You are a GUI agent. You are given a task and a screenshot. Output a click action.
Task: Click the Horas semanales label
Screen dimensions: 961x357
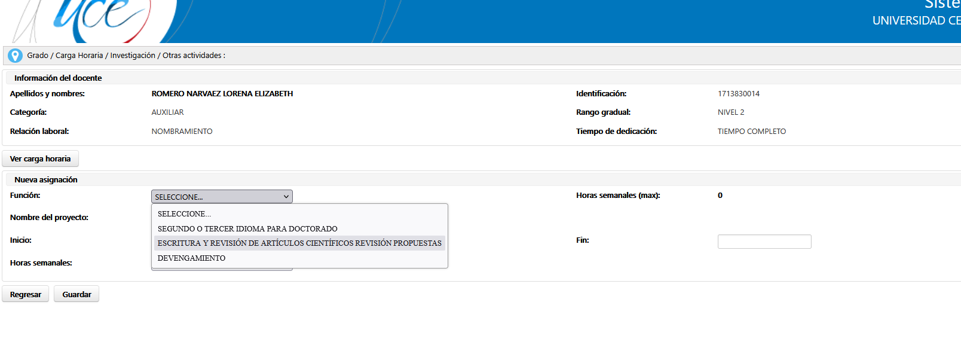click(41, 263)
